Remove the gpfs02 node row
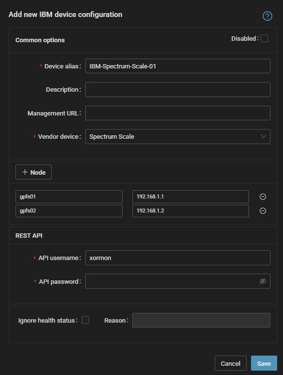This screenshot has width=283, height=375. [x=263, y=211]
